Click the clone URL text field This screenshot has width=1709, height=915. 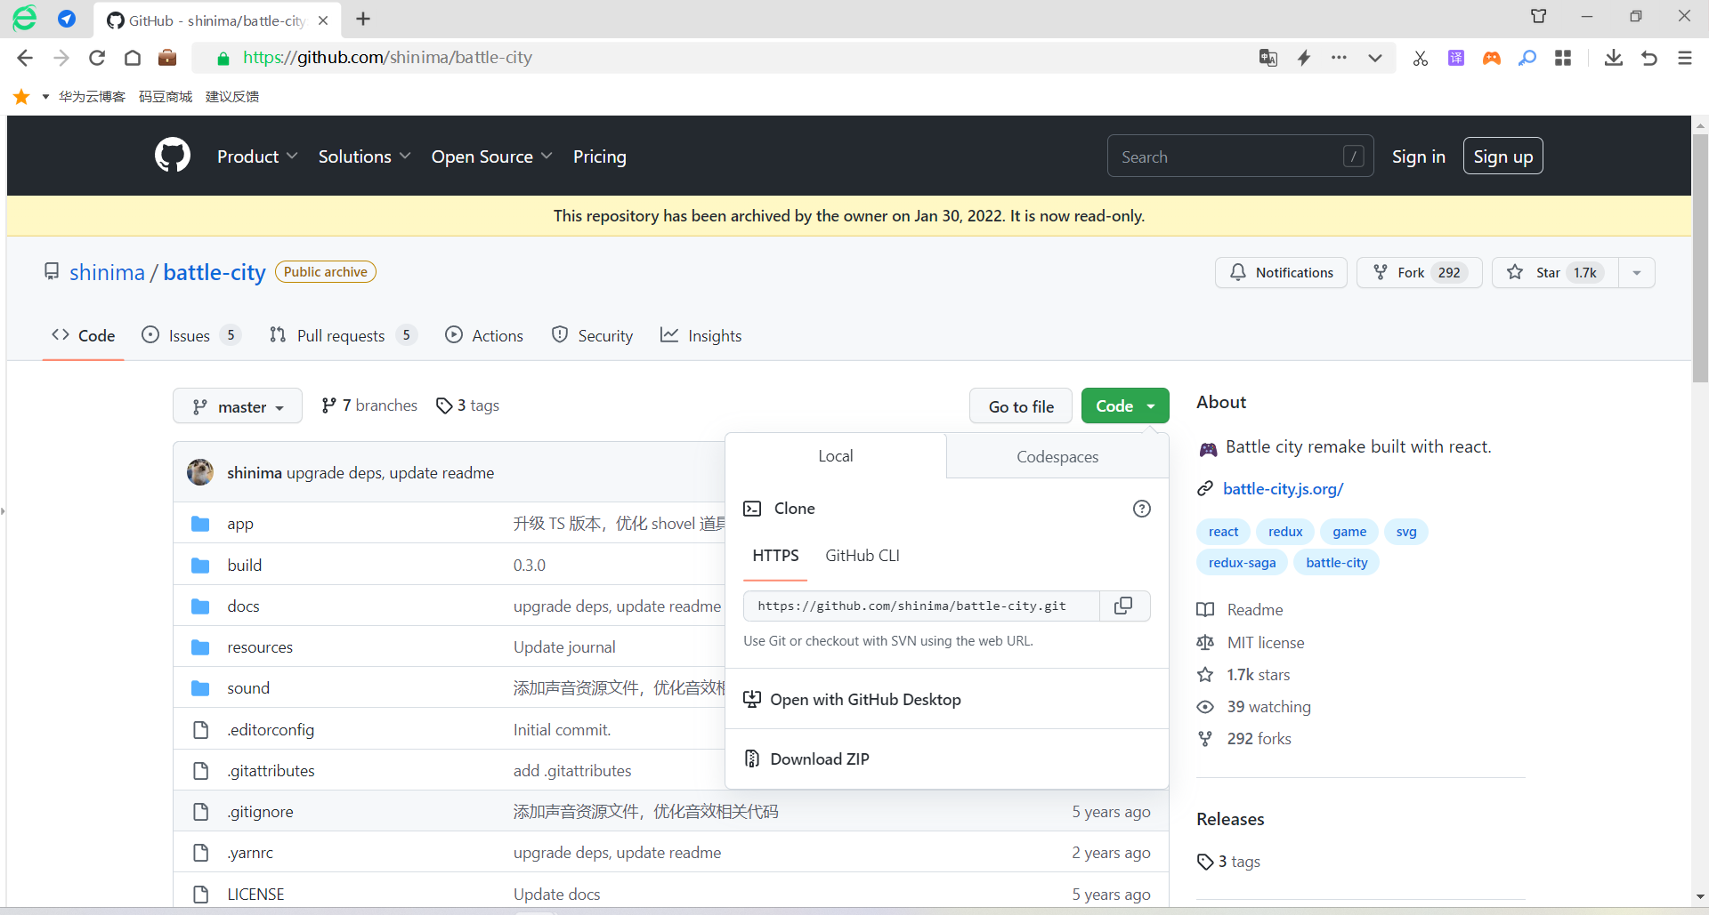click(921, 606)
